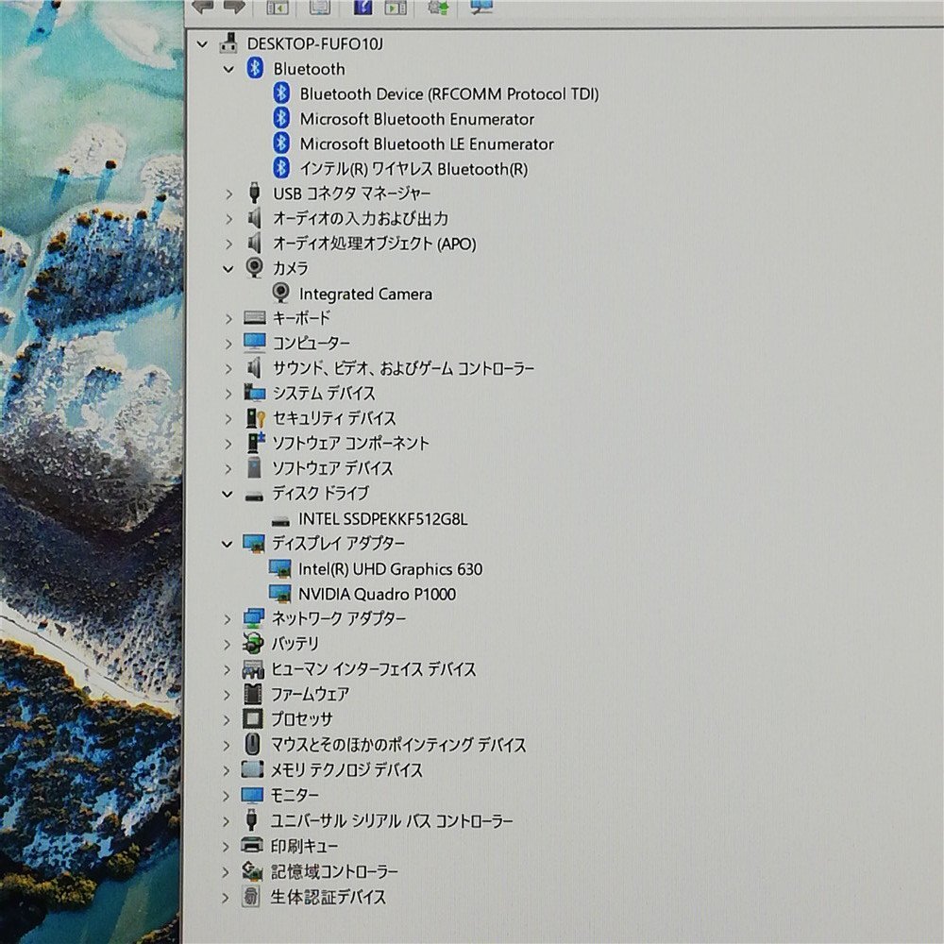
Task: Click the キーボード keyboard icon
Action: pos(255,317)
